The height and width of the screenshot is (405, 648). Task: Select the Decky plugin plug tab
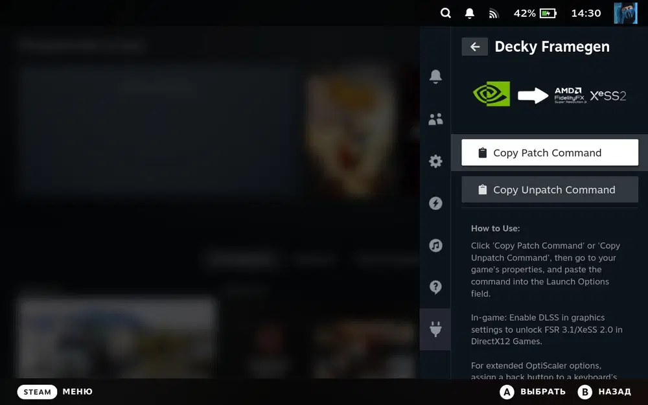[435, 329]
